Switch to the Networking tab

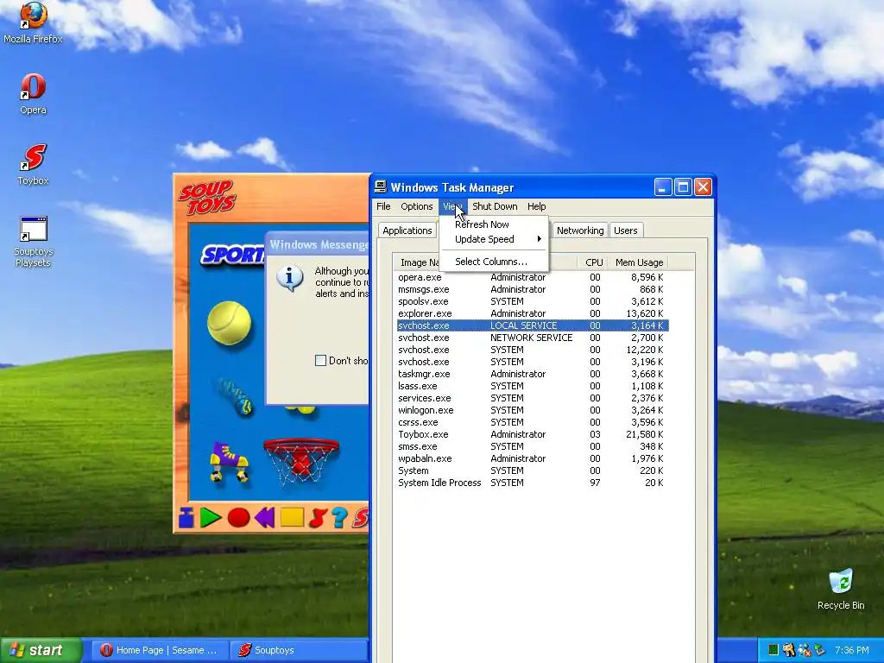coord(580,230)
